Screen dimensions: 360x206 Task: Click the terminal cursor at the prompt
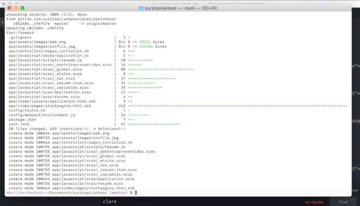coord(136,193)
